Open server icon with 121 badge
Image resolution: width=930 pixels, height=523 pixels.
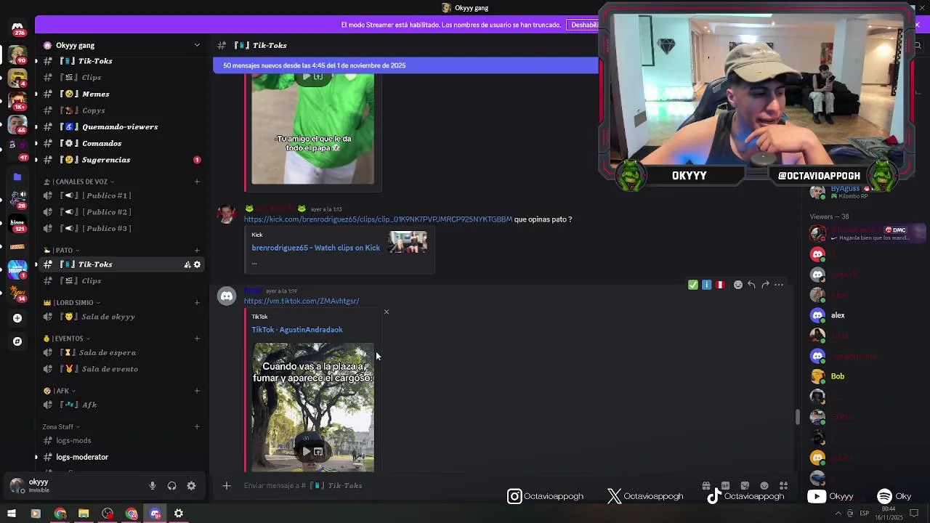point(17,224)
